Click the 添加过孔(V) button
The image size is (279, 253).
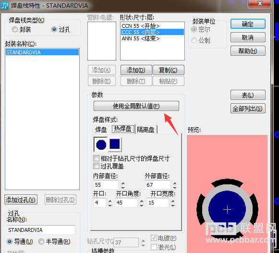[21, 200]
